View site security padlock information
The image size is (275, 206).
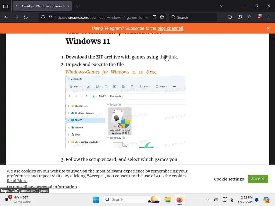(x=50, y=17)
